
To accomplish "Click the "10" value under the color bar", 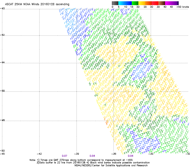I will click(x=126, y=7).
